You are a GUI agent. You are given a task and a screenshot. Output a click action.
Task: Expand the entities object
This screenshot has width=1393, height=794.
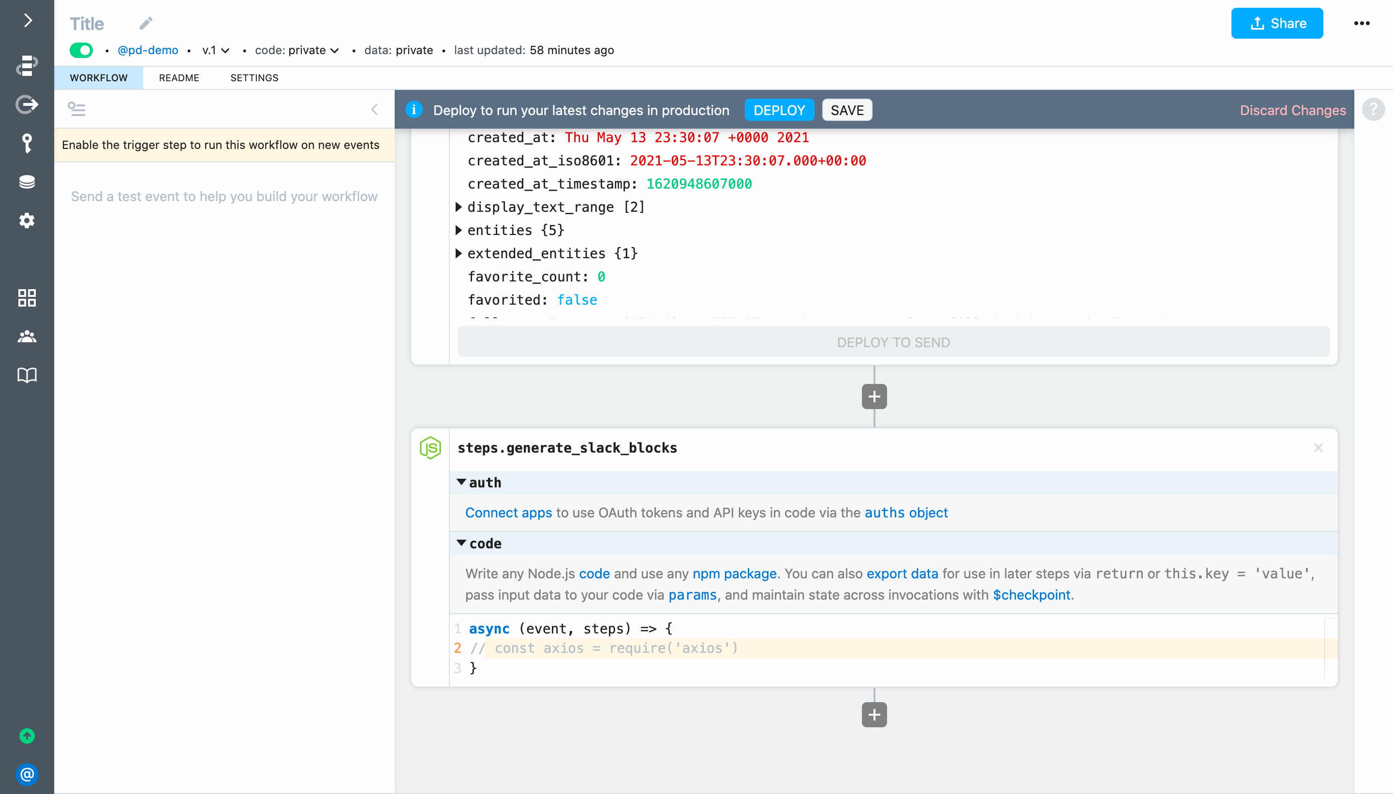coord(459,230)
